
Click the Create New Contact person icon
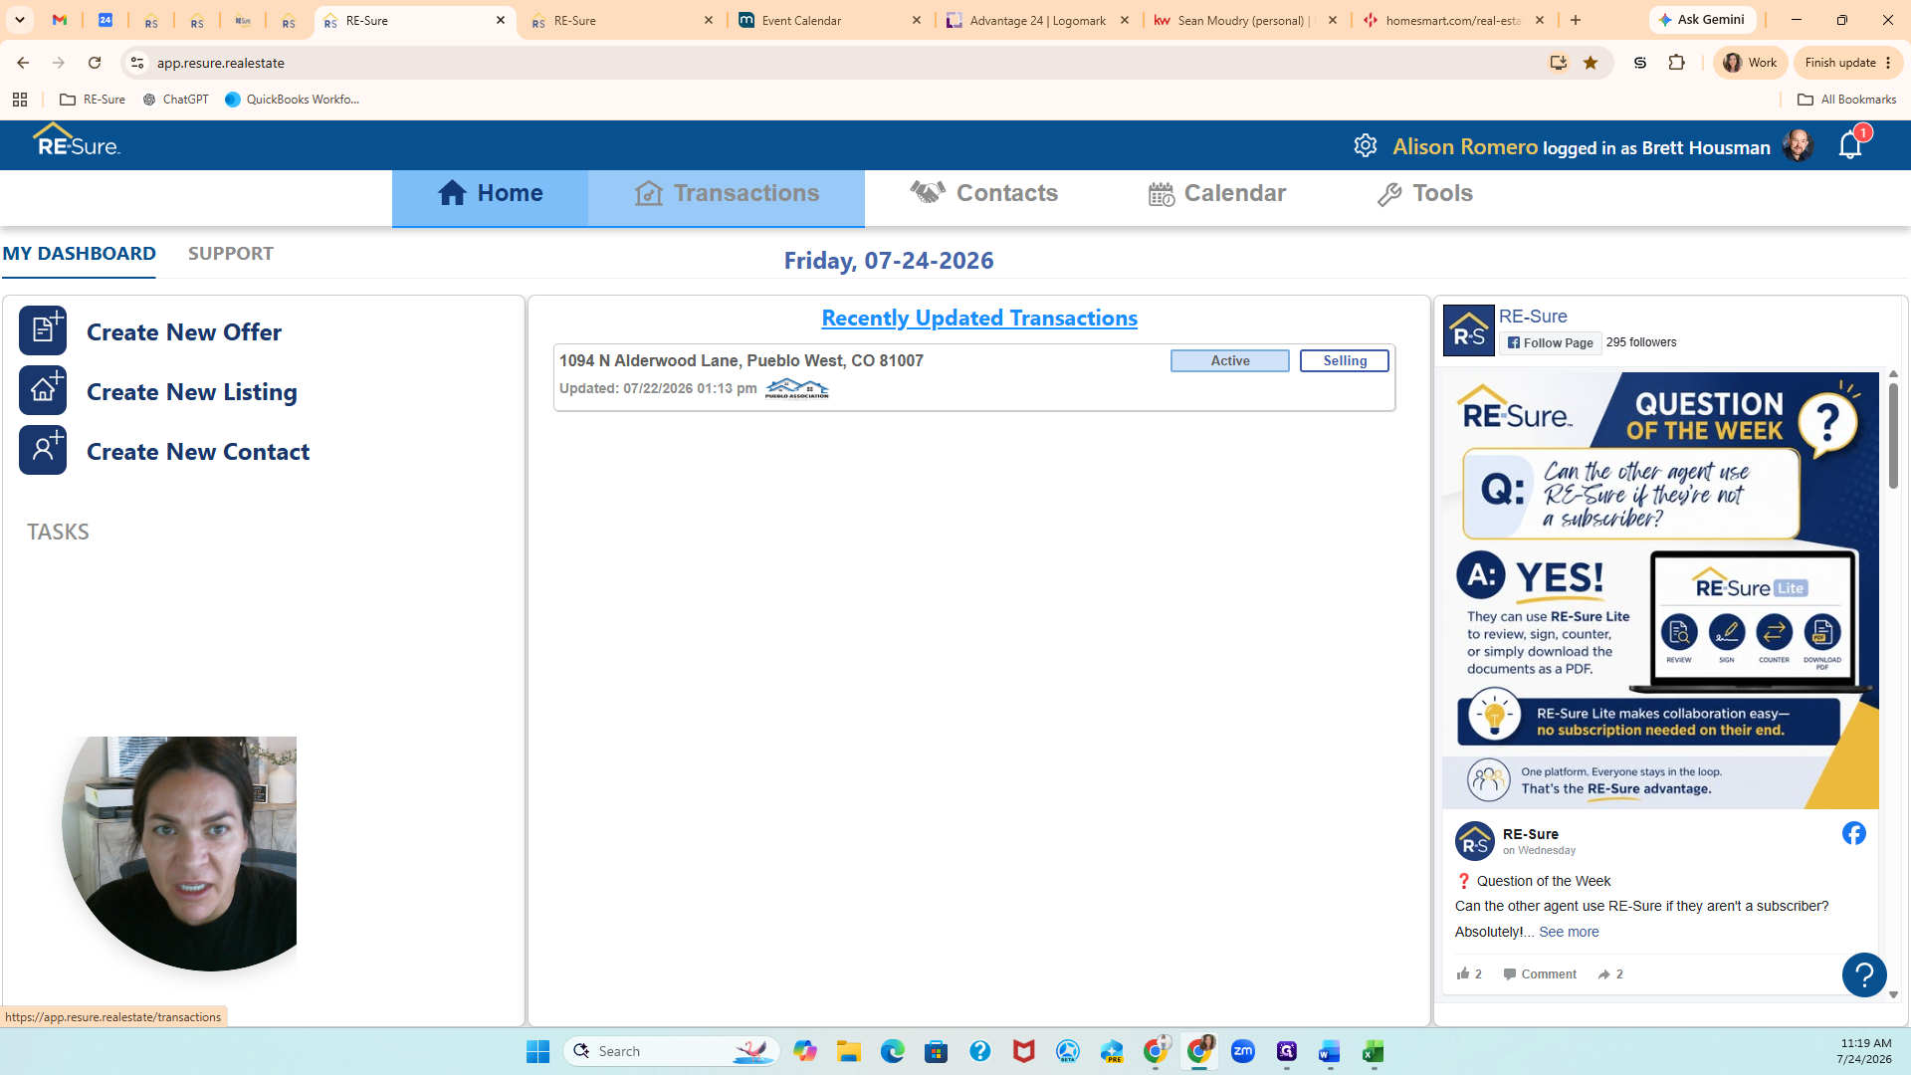(x=43, y=450)
